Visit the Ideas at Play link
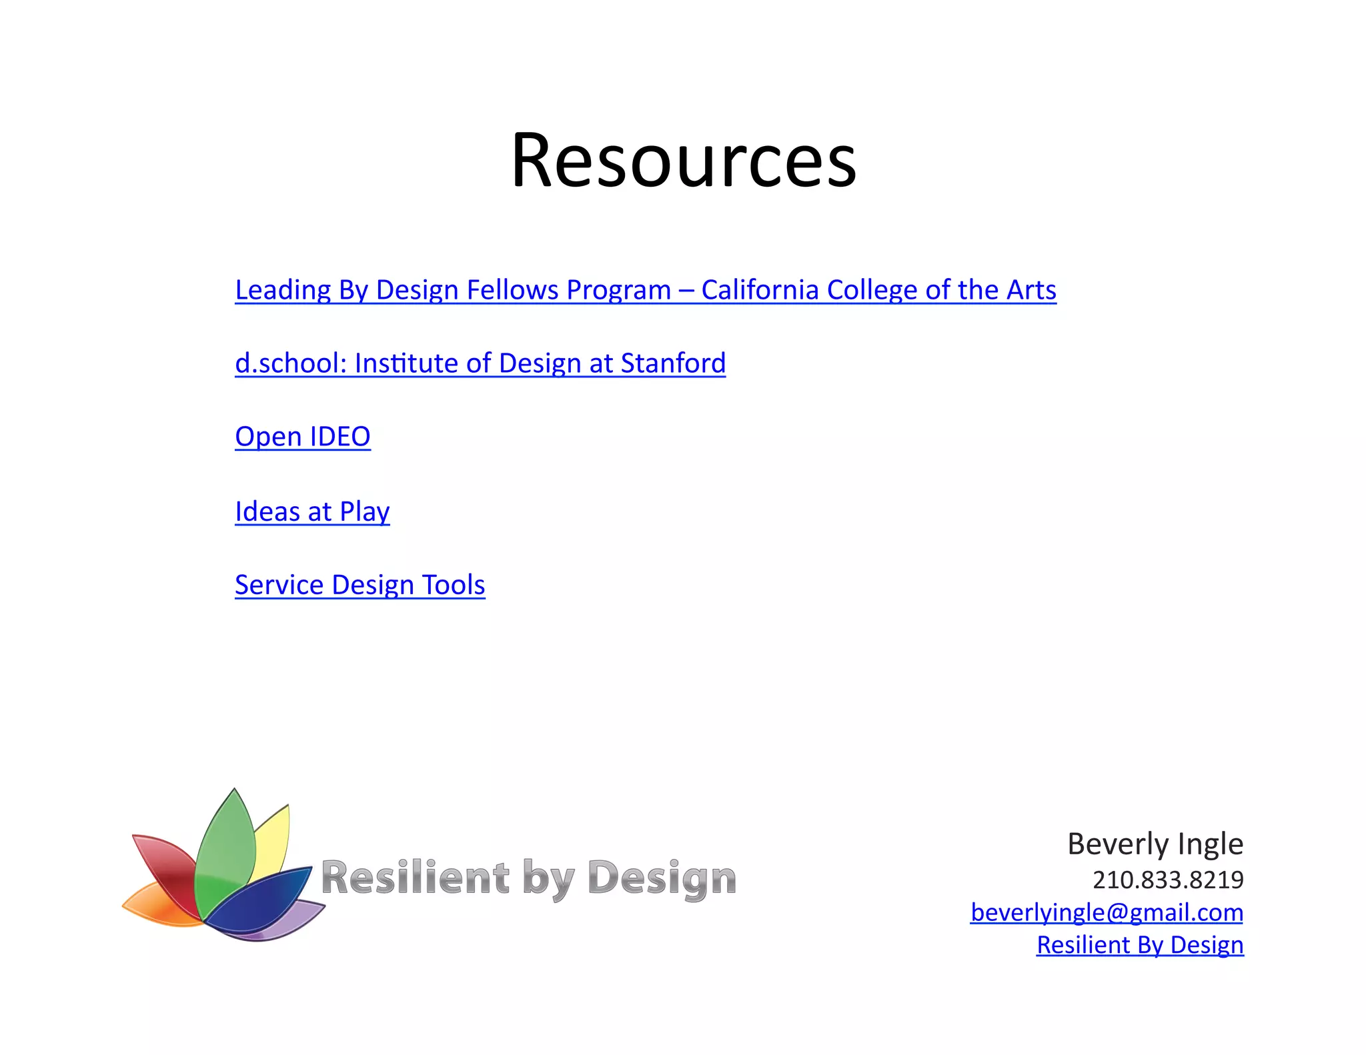 point(312,511)
